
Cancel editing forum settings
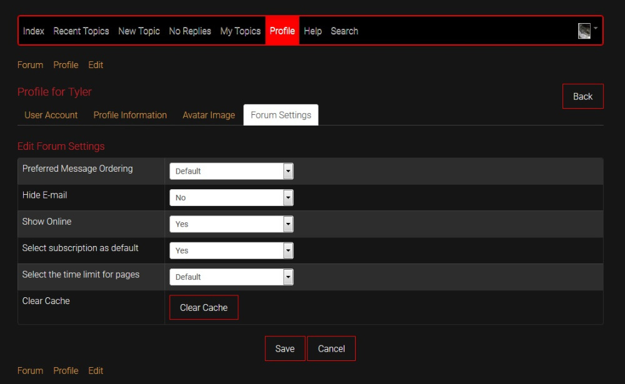point(331,349)
